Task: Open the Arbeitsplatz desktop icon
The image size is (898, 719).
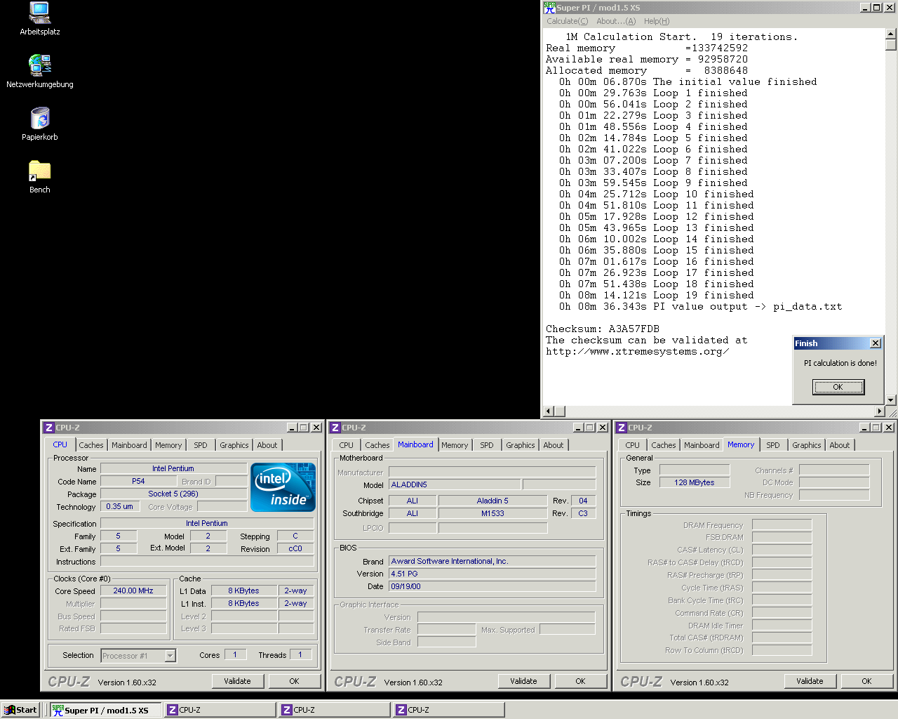Action: (x=40, y=19)
